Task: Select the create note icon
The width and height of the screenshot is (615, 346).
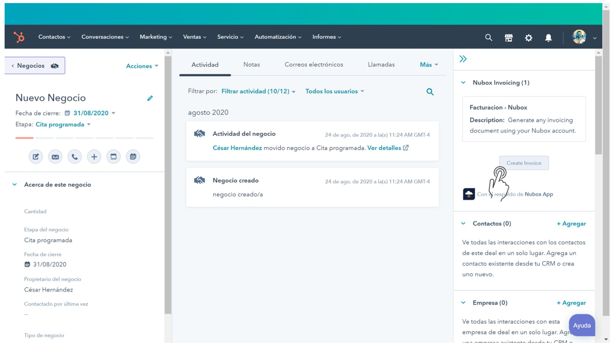Action: (36, 156)
